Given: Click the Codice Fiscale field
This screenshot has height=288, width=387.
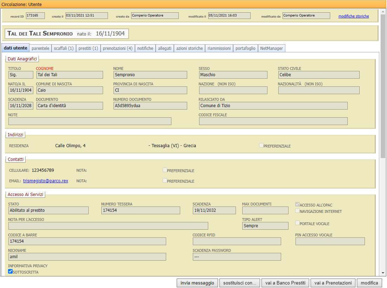Looking at the screenshot, I should (273, 121).
